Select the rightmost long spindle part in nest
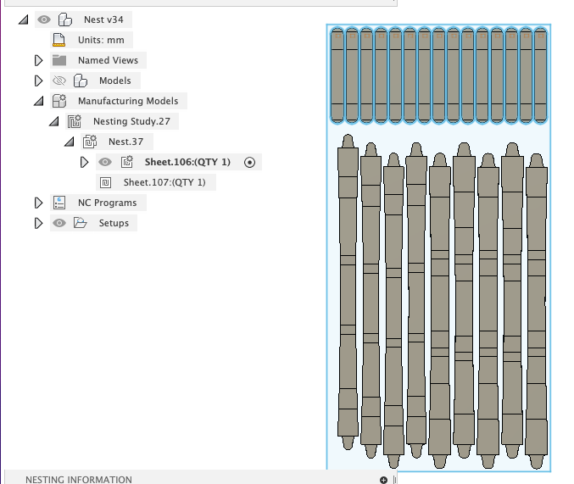The width and height of the screenshot is (574, 484). [x=537, y=311]
